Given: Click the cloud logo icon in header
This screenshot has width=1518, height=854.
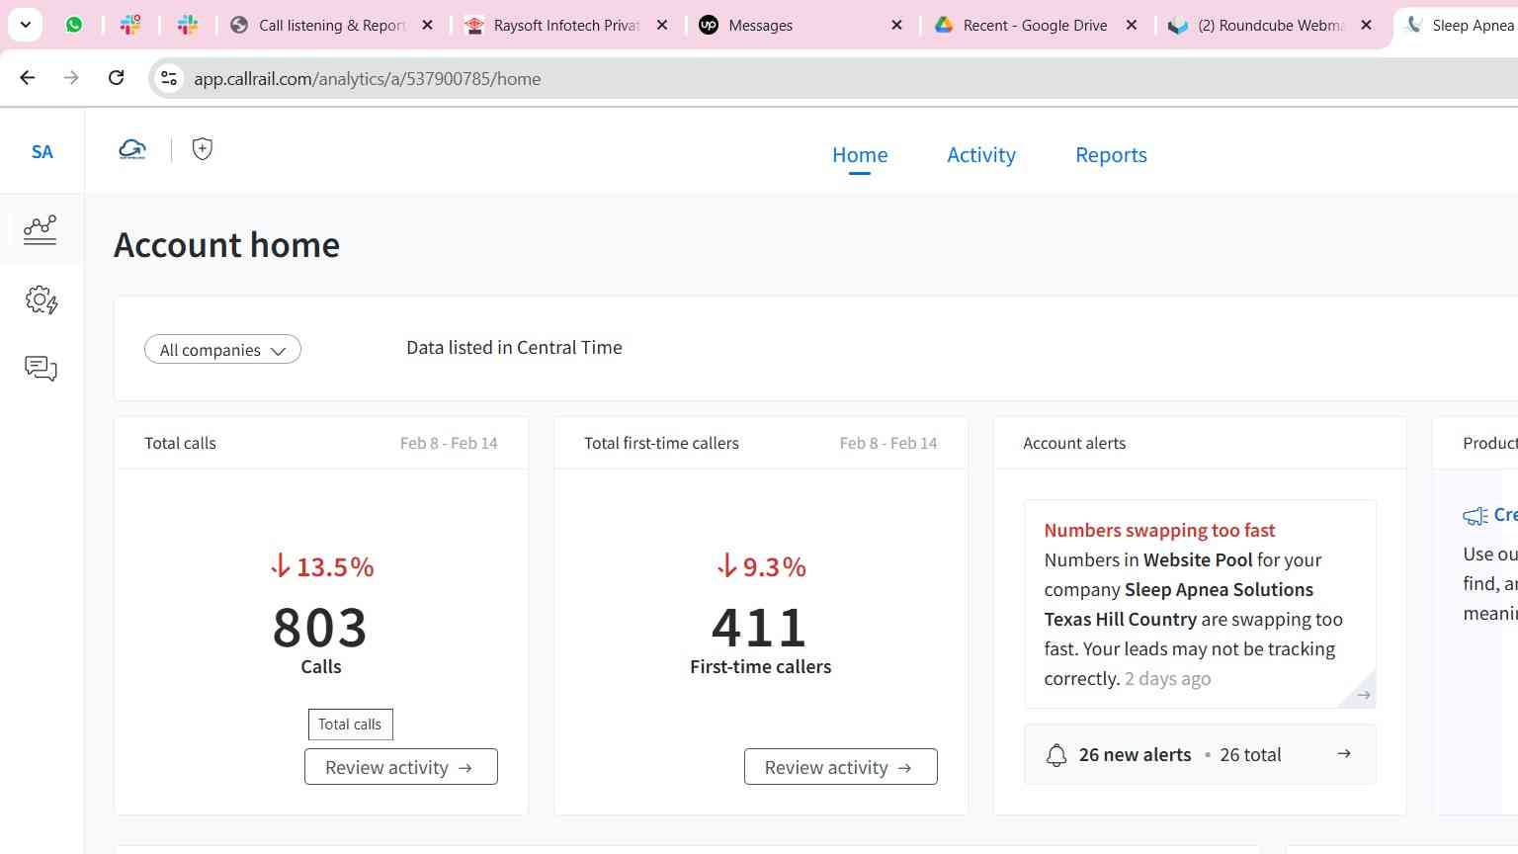Looking at the screenshot, I should [x=132, y=149].
